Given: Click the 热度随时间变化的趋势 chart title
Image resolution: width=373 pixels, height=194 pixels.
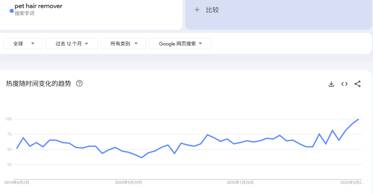Looking at the screenshot, I should [38, 84].
